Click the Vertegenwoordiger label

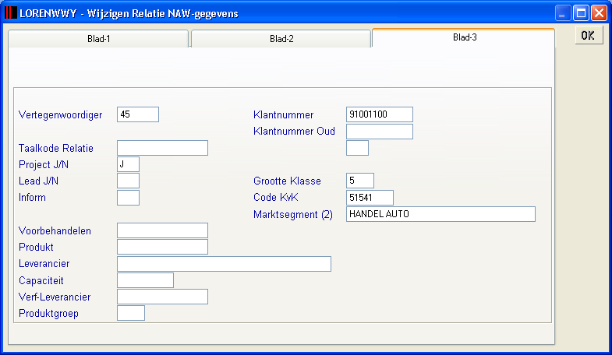[61, 115]
